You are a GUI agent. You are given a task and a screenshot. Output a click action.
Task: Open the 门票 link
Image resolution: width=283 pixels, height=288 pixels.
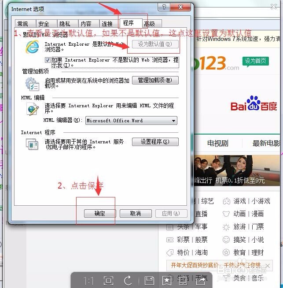pyautogui.click(x=257, y=227)
